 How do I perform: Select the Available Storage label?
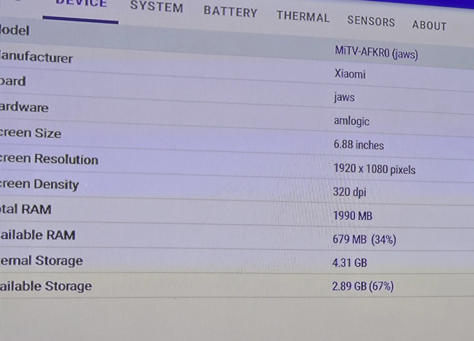pyautogui.click(x=46, y=286)
